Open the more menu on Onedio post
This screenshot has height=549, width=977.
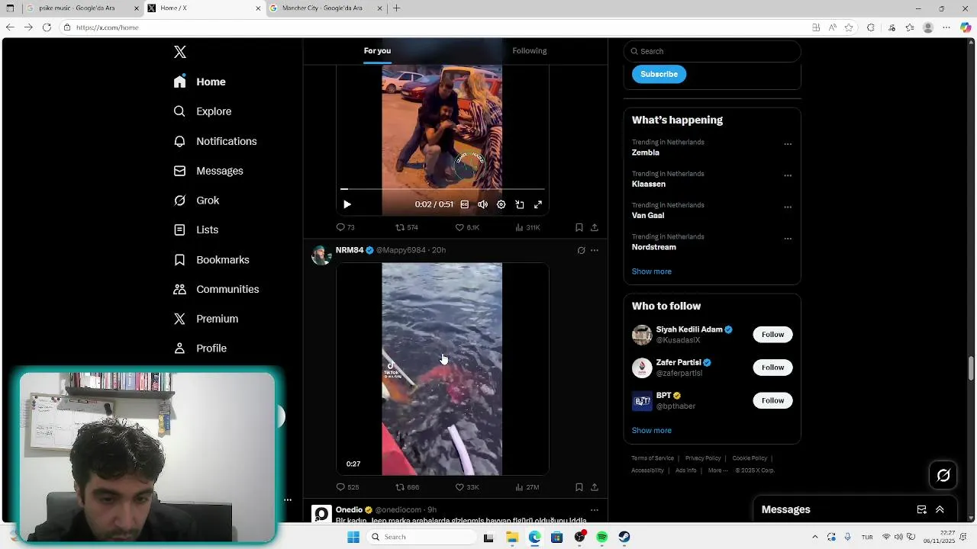click(x=595, y=510)
